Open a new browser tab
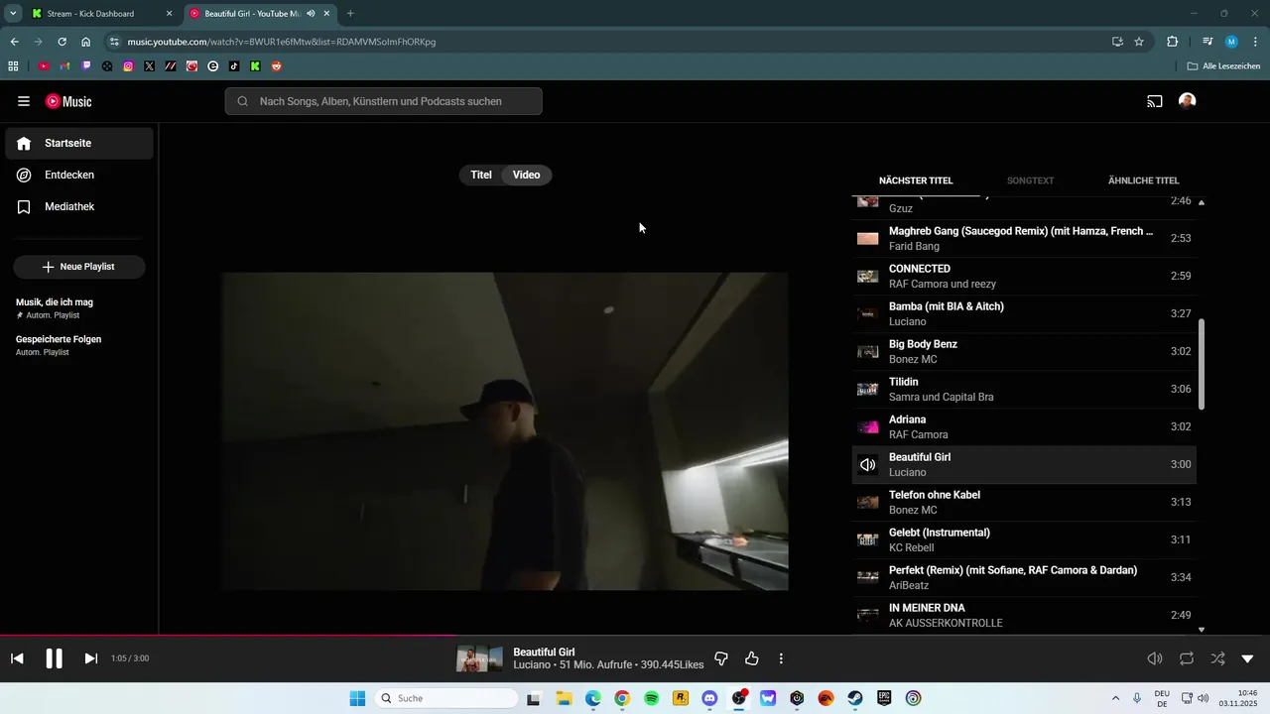The width and height of the screenshot is (1270, 714). [350, 14]
